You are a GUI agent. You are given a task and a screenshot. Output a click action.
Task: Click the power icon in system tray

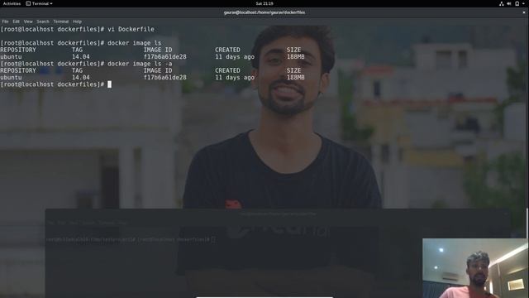(517, 3)
